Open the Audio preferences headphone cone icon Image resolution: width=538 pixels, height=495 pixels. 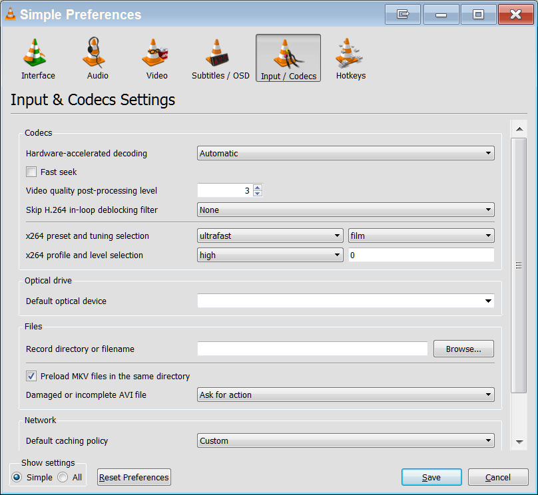(x=94, y=52)
